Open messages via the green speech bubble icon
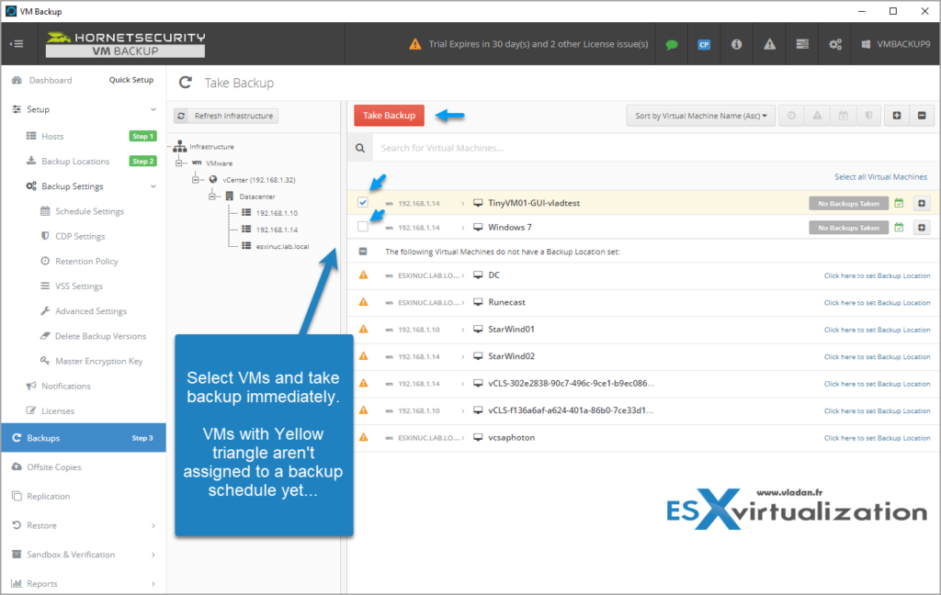 click(672, 43)
